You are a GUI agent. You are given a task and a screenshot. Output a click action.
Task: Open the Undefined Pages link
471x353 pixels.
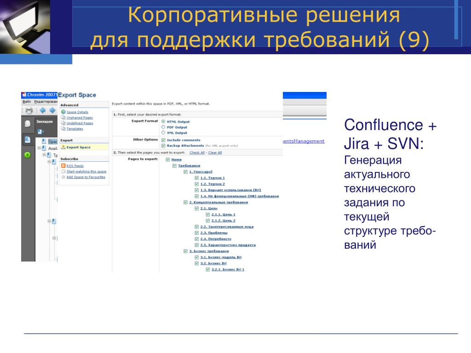tap(80, 123)
